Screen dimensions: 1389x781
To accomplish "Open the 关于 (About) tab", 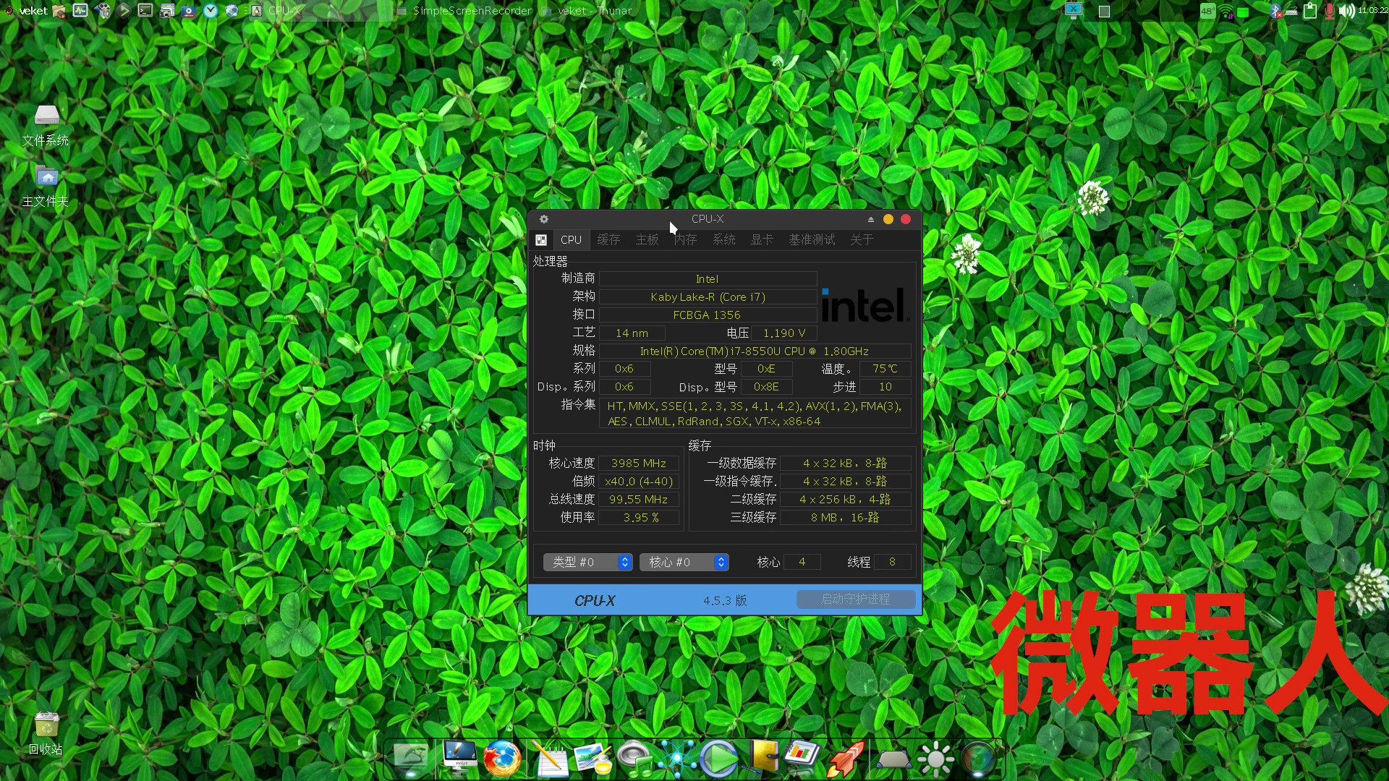I will pyautogui.click(x=860, y=239).
